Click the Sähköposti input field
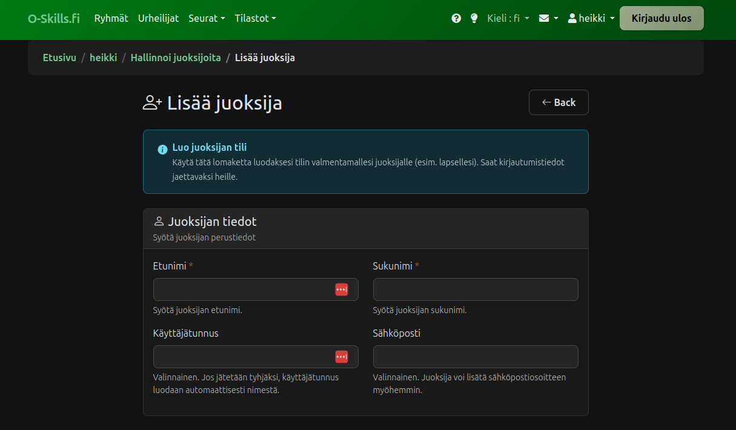This screenshot has height=430, width=736. tap(476, 357)
